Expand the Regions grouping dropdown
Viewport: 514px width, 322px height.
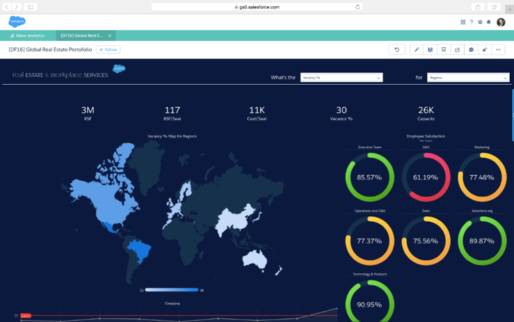[468, 78]
